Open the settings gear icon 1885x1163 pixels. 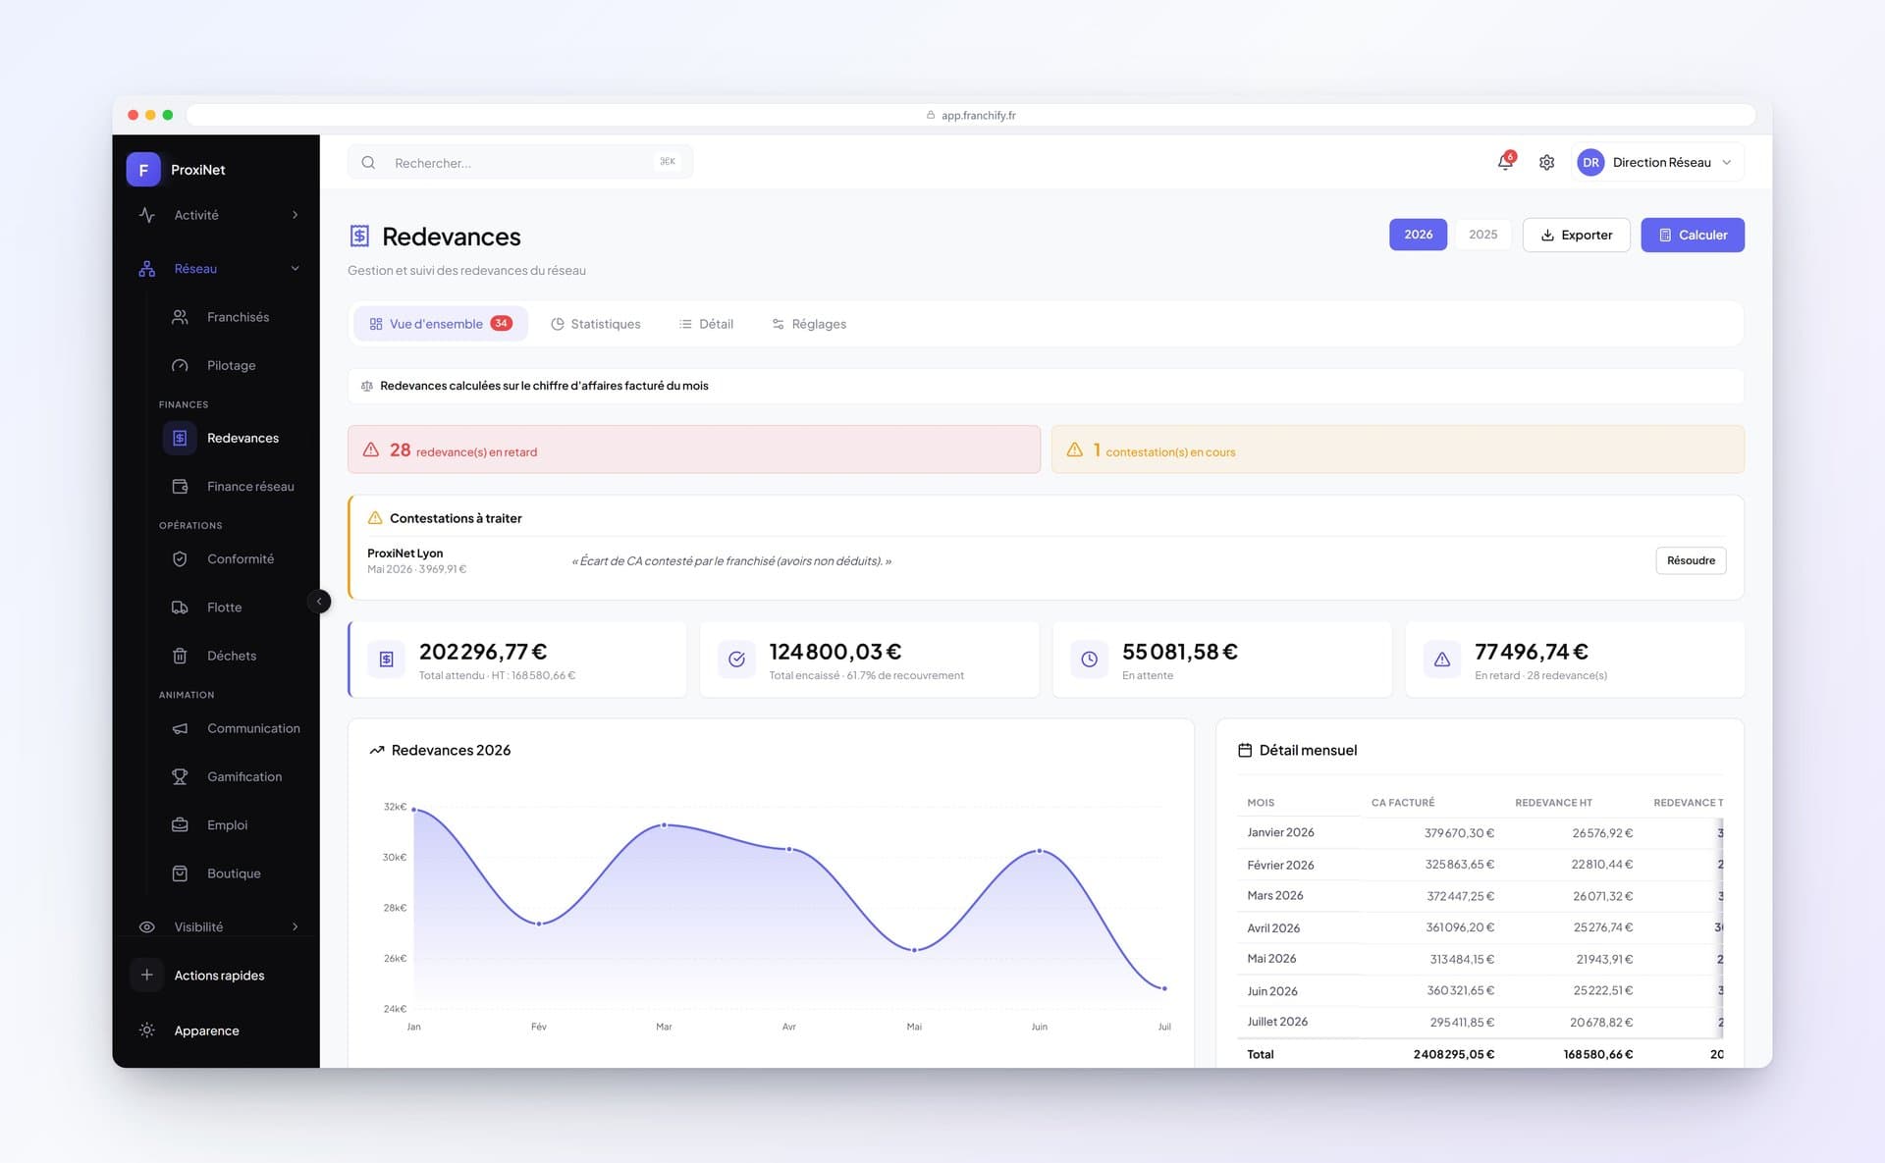tap(1546, 162)
